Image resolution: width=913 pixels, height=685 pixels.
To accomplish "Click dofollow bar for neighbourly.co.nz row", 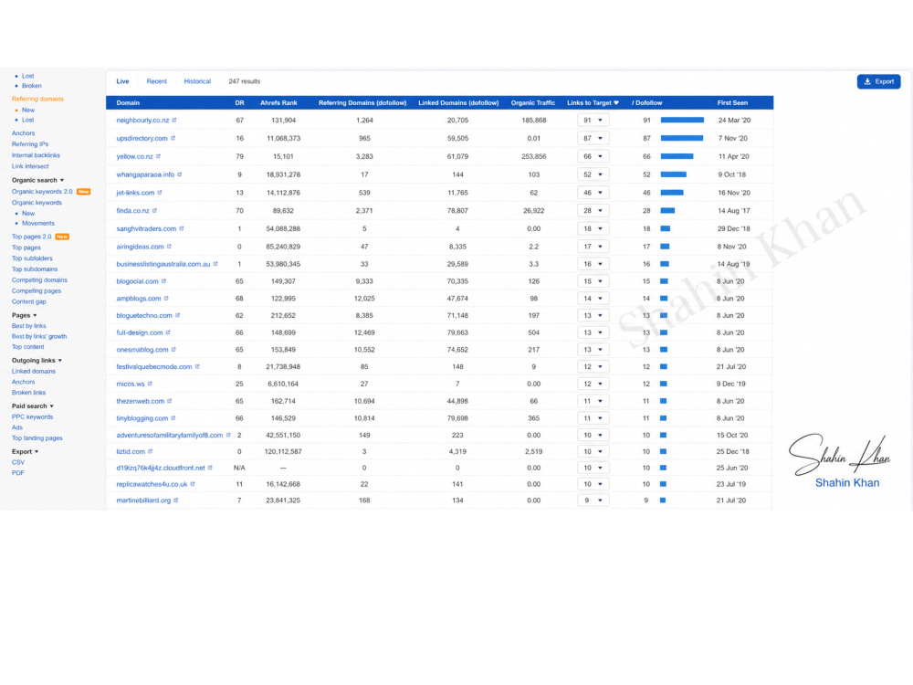I will 682,120.
